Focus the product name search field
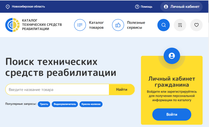This screenshot has height=127, width=209. (x=57, y=90)
